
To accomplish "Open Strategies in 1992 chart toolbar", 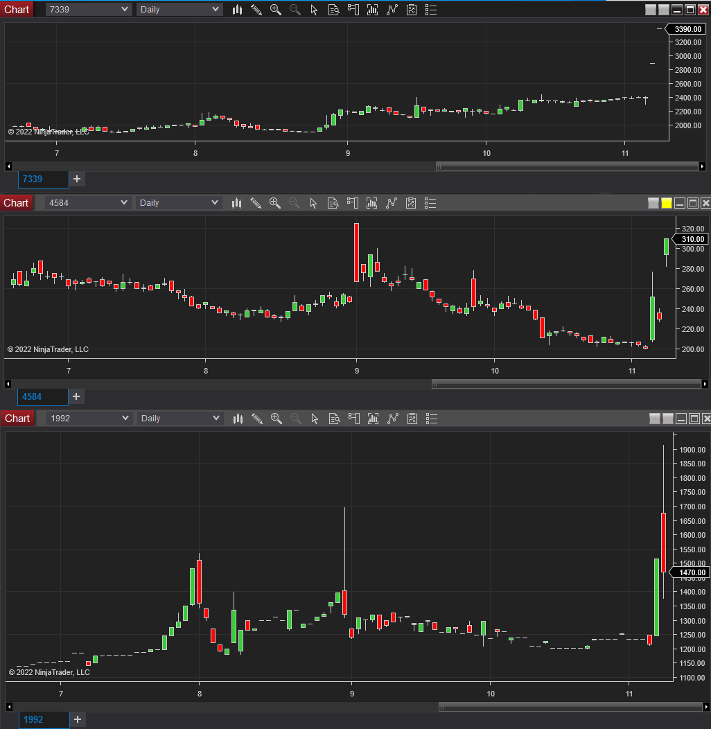I will [x=412, y=419].
